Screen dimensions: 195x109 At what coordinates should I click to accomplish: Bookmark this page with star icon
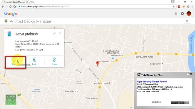click(174, 7)
